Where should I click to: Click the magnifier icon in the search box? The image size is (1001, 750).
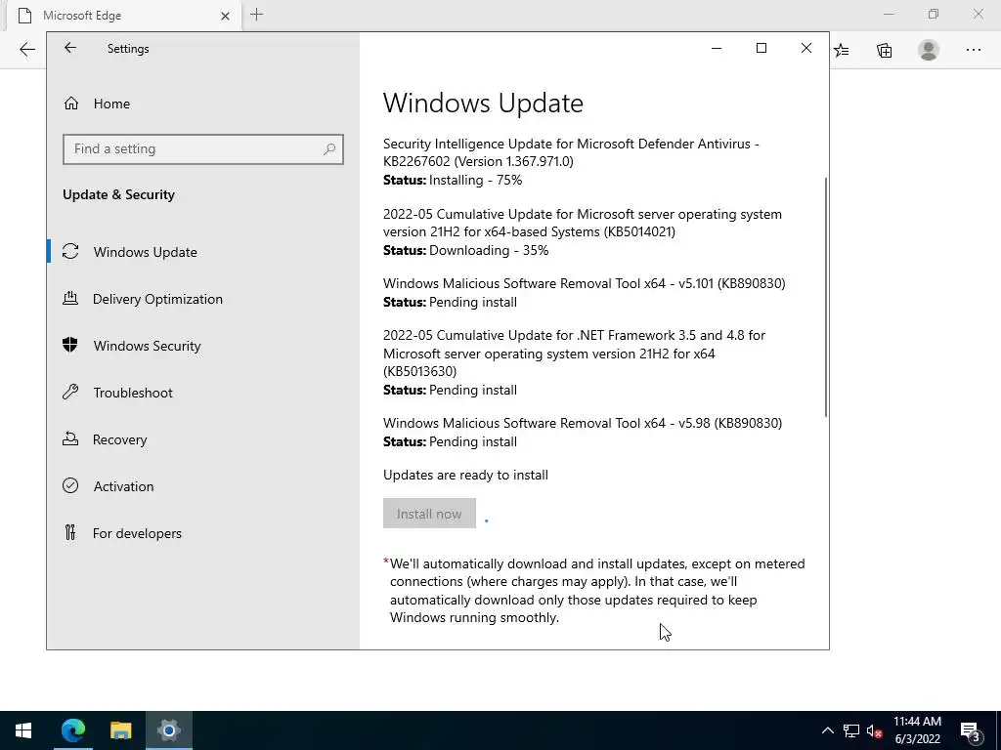[328, 148]
